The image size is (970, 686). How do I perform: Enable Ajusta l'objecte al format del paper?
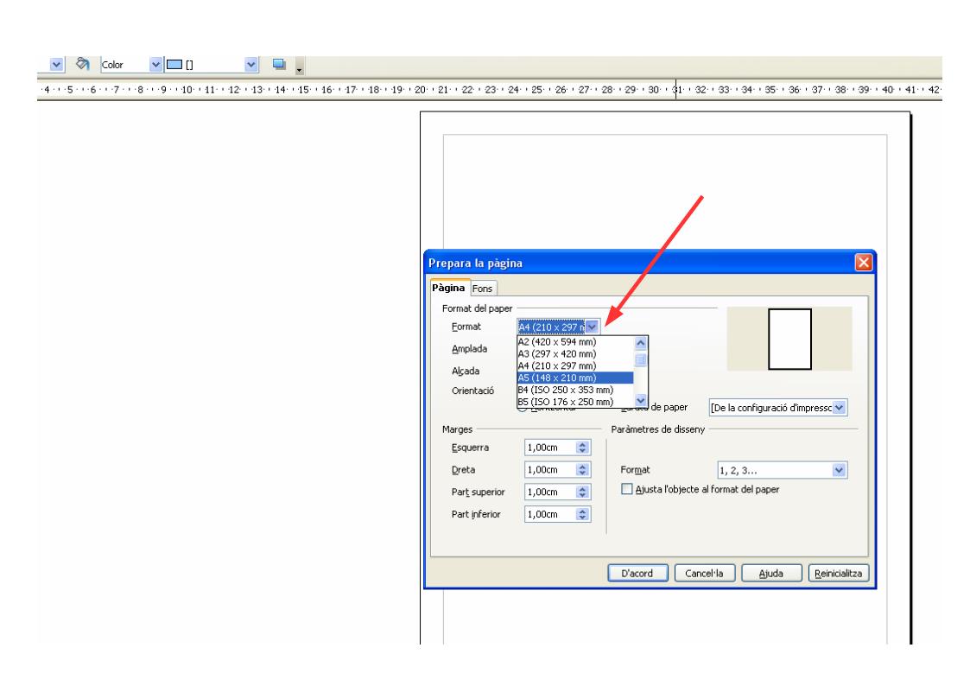click(x=627, y=489)
